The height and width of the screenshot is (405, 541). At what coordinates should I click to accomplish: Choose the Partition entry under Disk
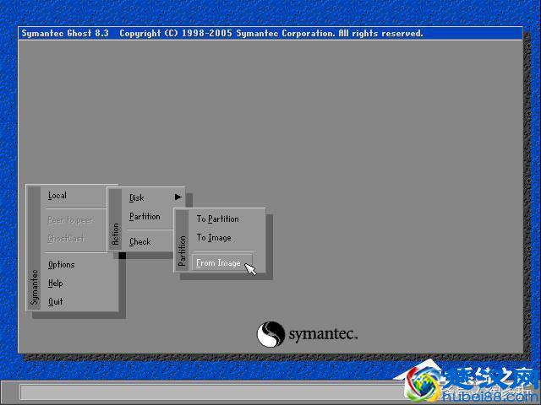(145, 217)
